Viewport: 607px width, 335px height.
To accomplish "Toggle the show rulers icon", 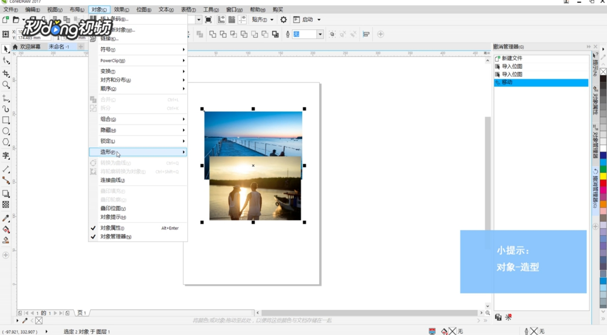I will [222, 20].
